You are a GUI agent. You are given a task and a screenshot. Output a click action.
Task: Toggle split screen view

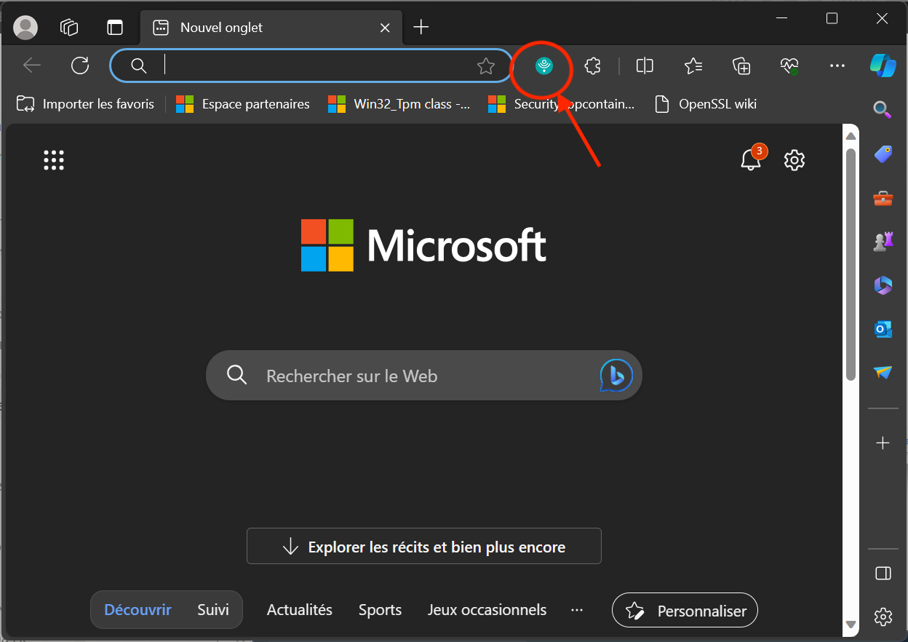(x=645, y=66)
